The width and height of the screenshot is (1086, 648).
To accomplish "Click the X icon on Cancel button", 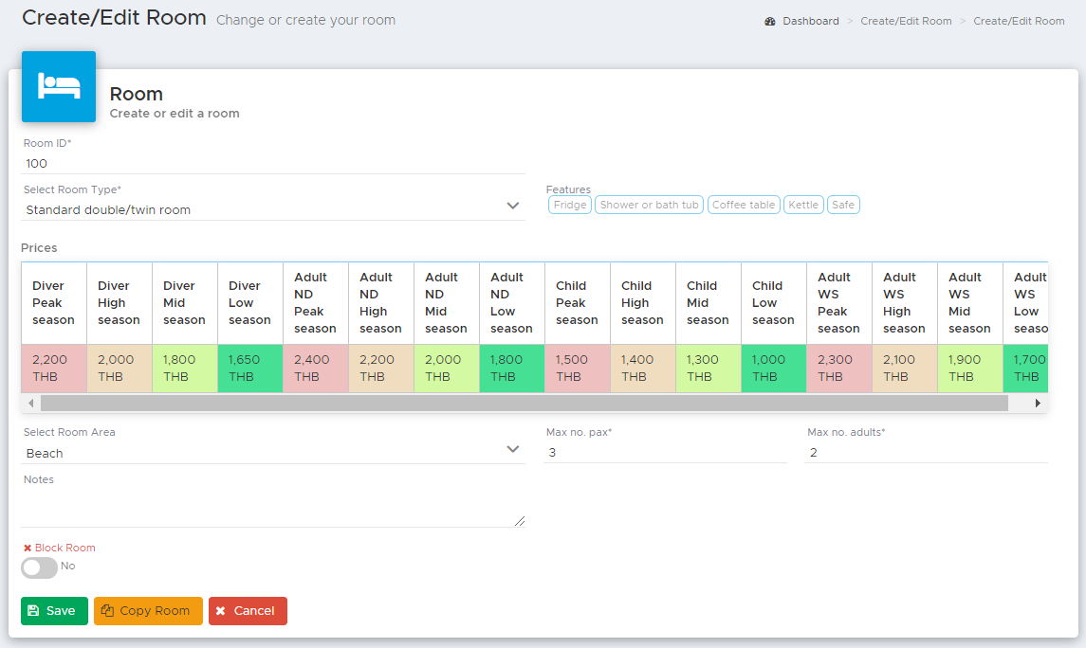I will (221, 611).
